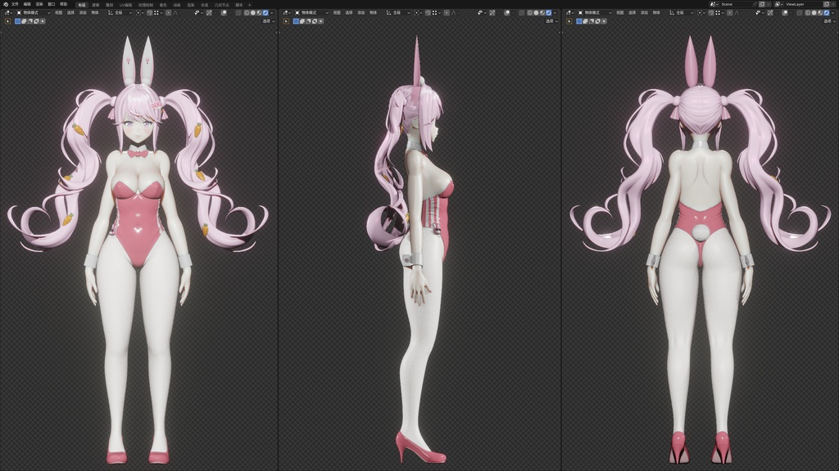
Task: Switch to the UV编辑 workspace tab
Action: (126, 3)
